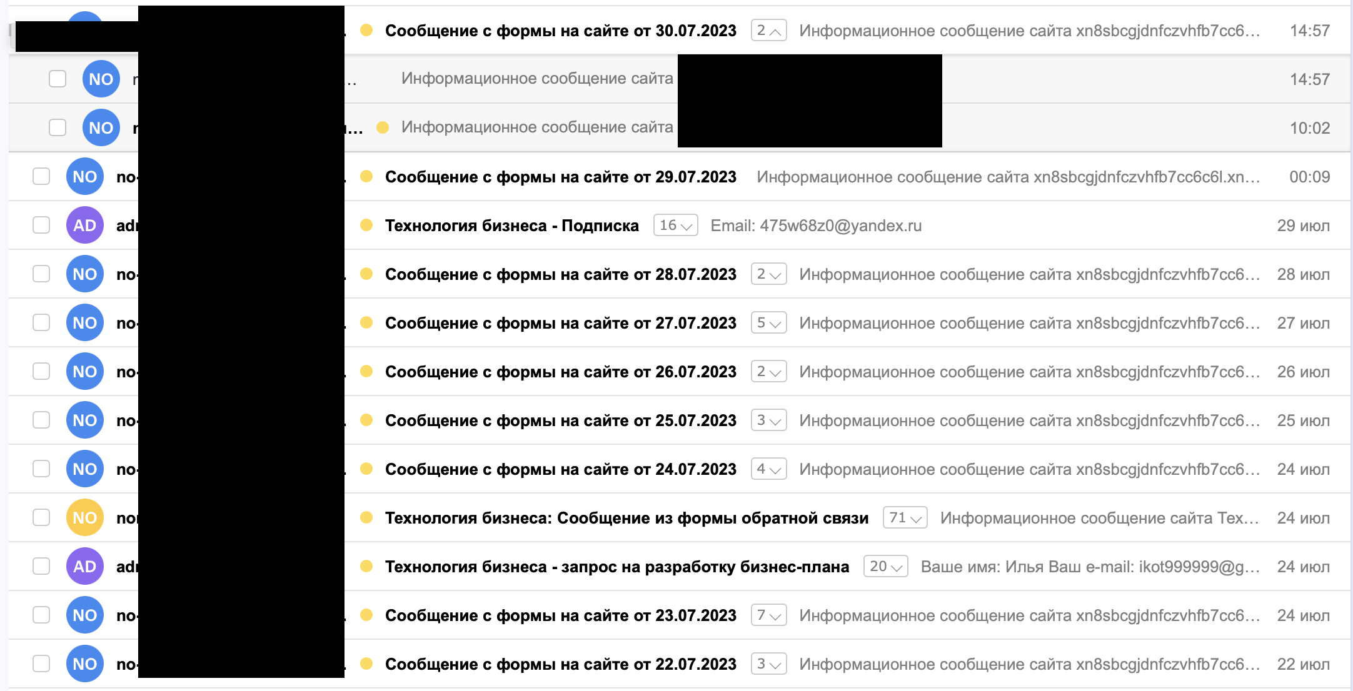
Task: Check the box for Технология бизнеса - Подписка
Action: [41, 225]
